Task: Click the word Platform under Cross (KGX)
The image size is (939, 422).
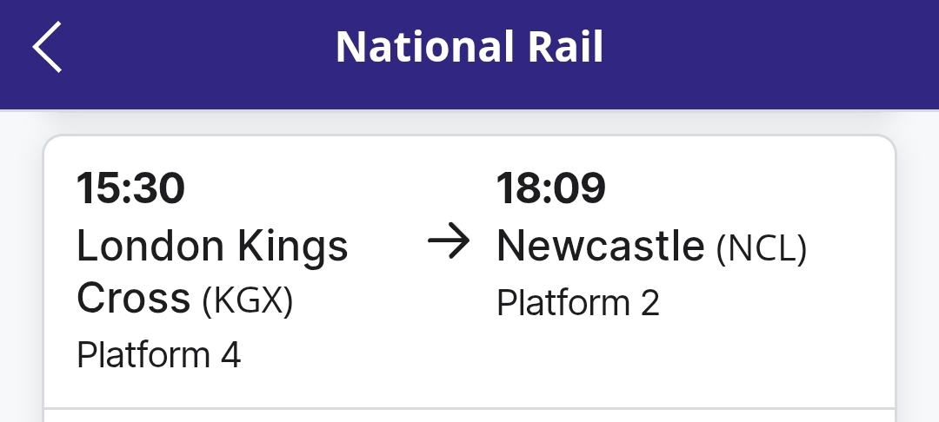Action: tap(143, 355)
